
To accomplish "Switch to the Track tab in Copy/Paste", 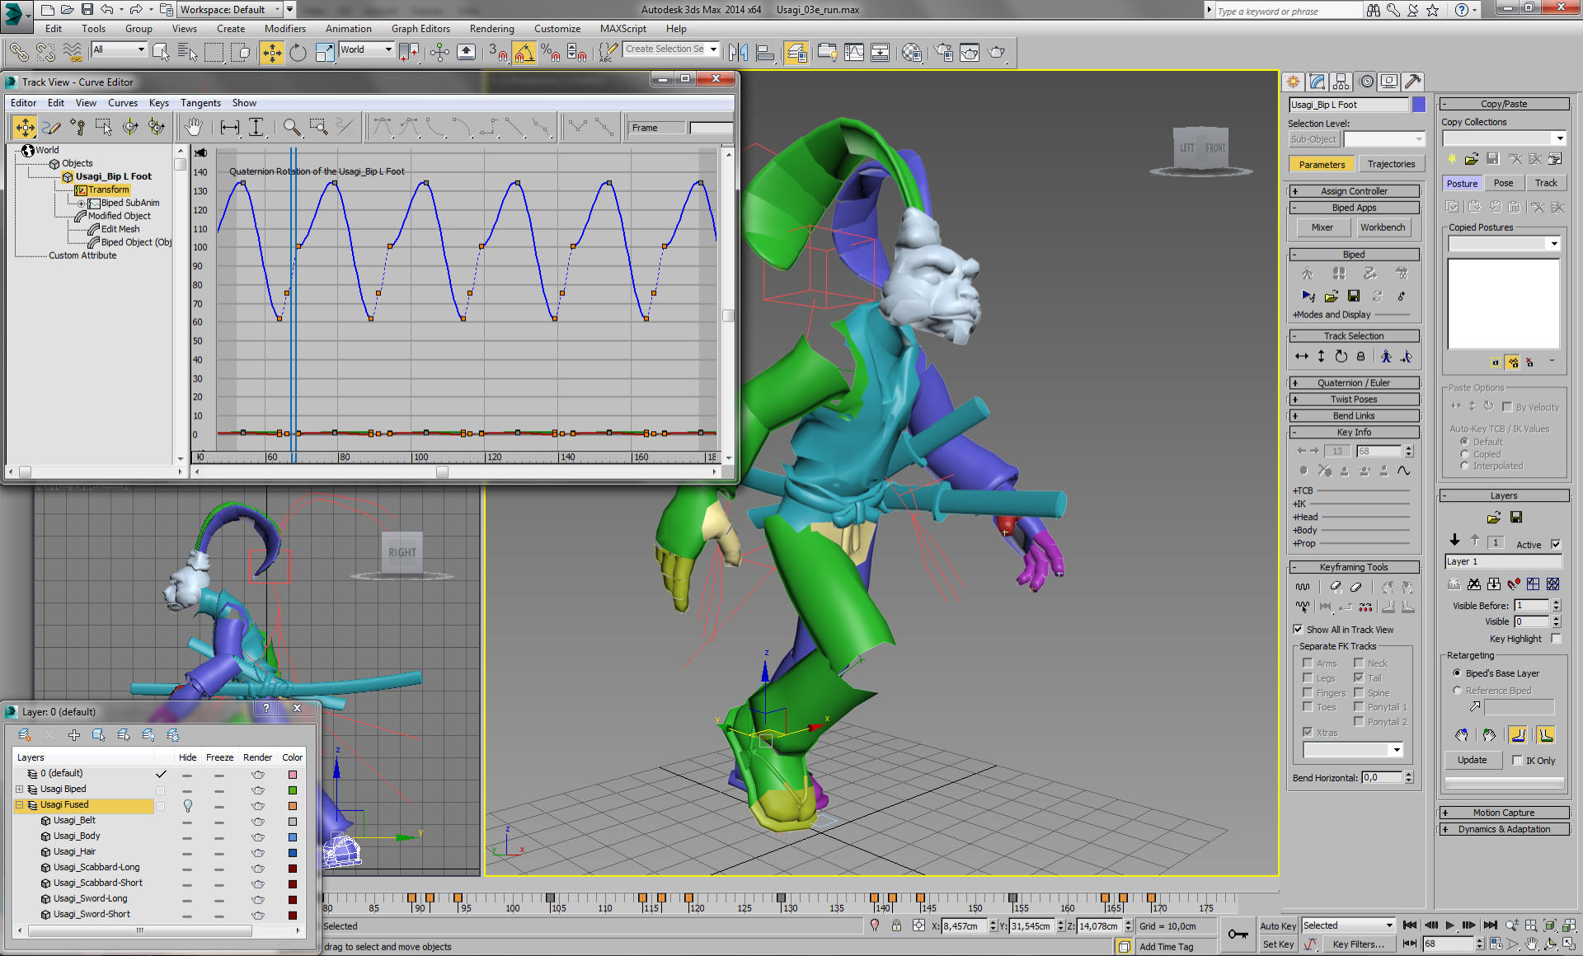I will pyautogui.click(x=1546, y=183).
